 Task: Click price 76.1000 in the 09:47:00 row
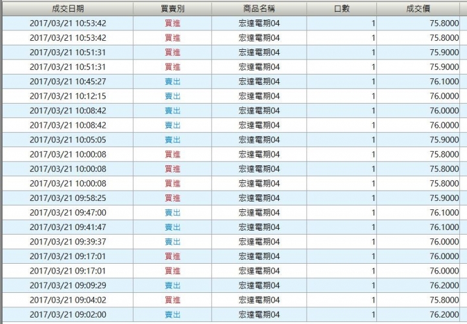tap(444, 213)
